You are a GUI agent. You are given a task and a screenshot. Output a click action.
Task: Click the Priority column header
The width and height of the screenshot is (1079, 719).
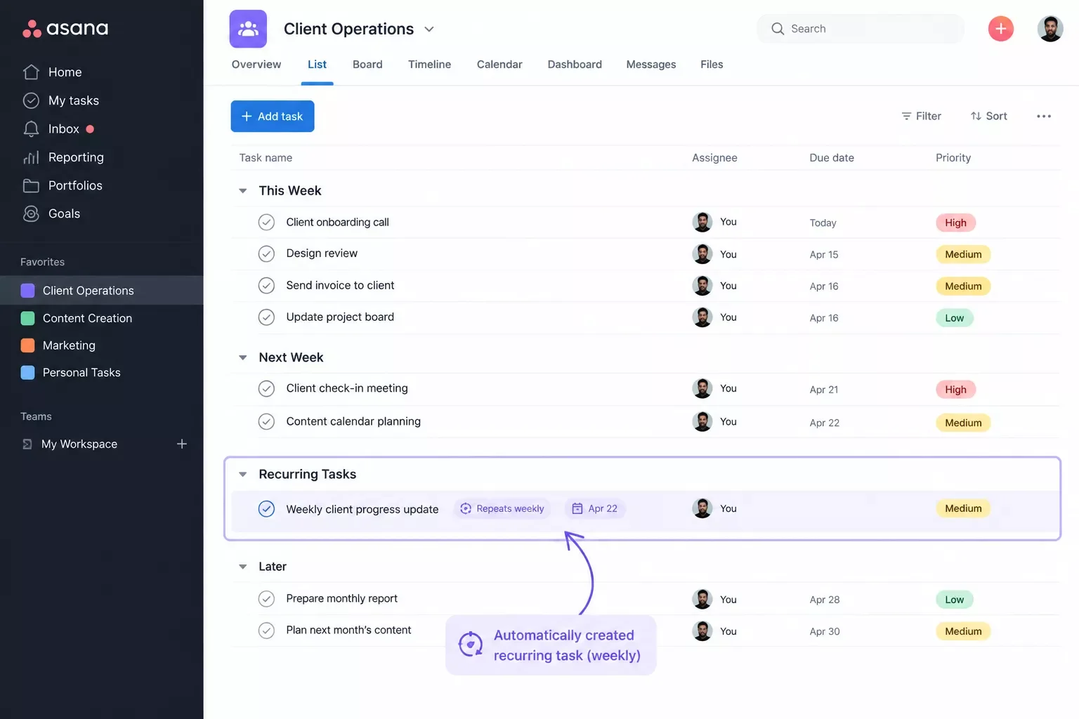click(x=953, y=158)
